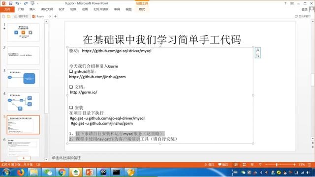Click the http://gorm.io/ documentation link

(84, 92)
